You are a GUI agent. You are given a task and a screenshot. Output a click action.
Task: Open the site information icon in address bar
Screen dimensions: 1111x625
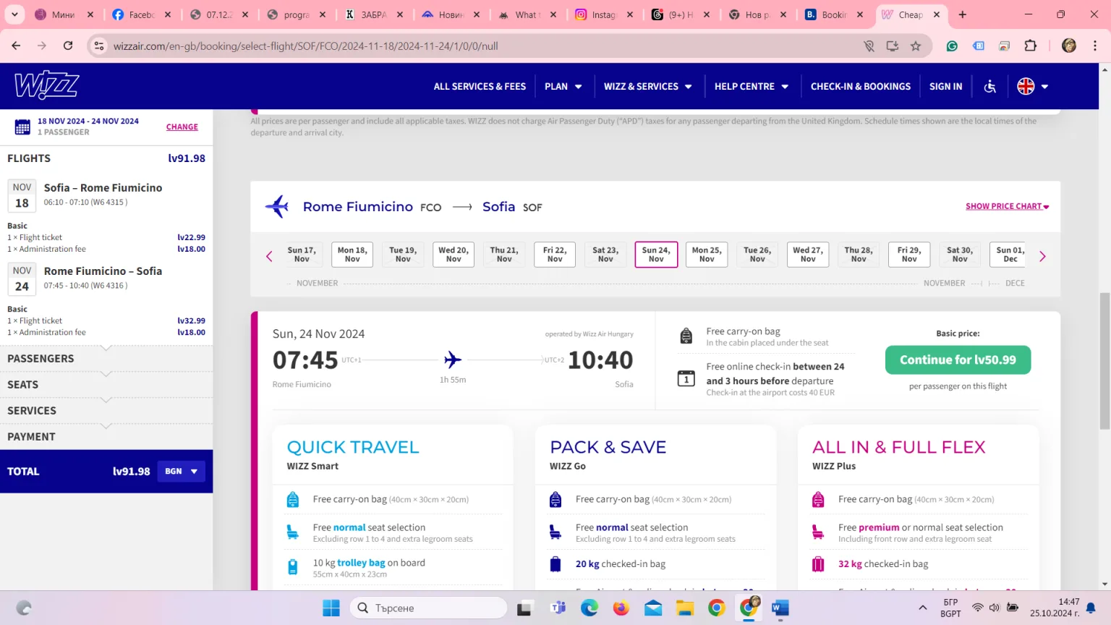pos(99,46)
